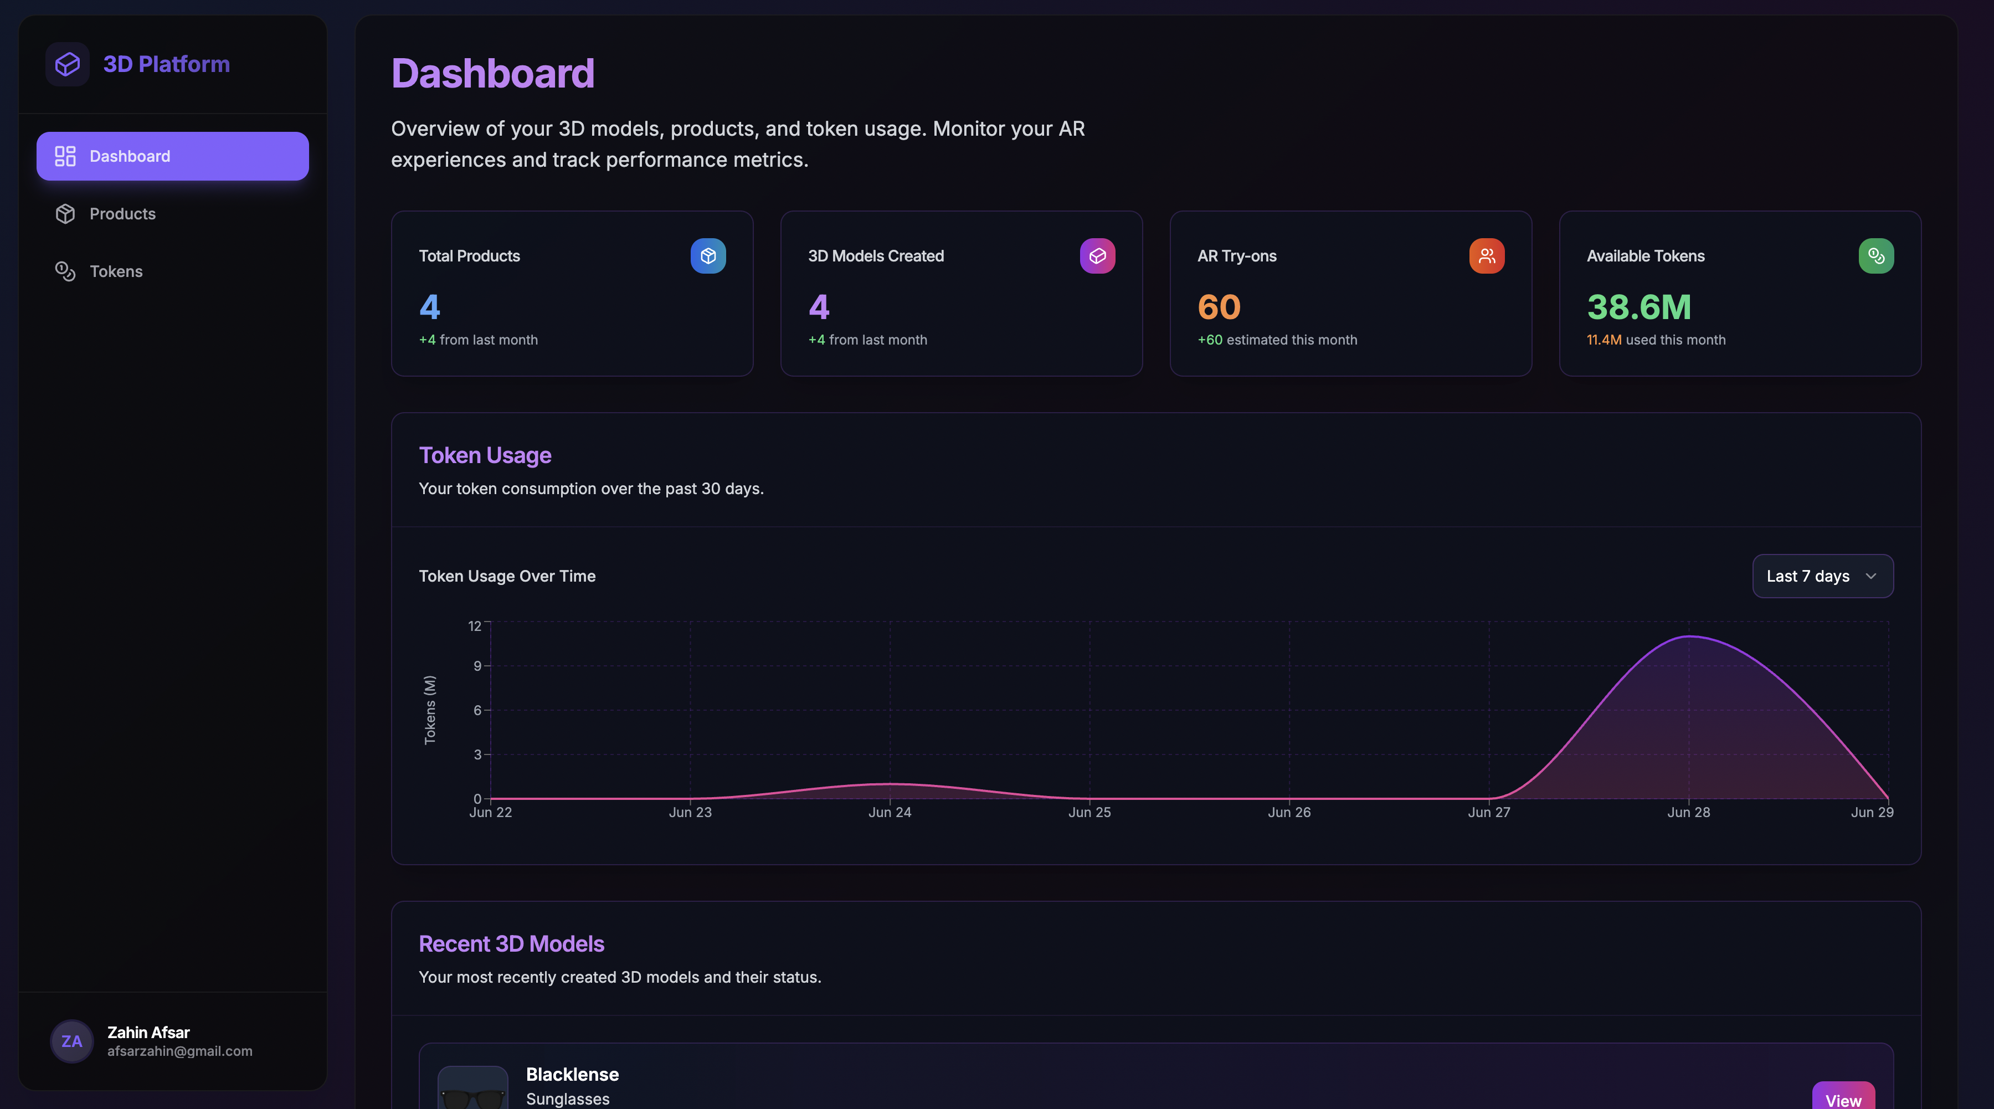
Task: Click the green Available Tokens coin icon
Action: (1875, 256)
